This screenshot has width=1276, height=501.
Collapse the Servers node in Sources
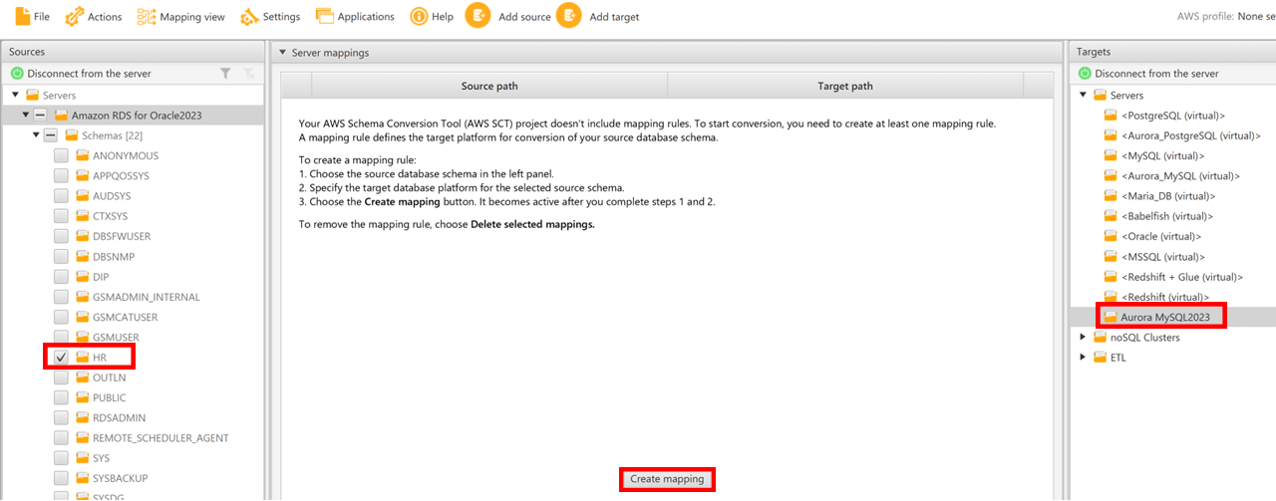(16, 96)
